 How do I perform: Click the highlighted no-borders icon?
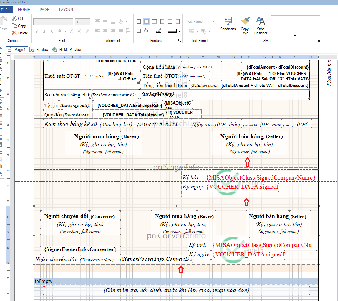coord(147,22)
